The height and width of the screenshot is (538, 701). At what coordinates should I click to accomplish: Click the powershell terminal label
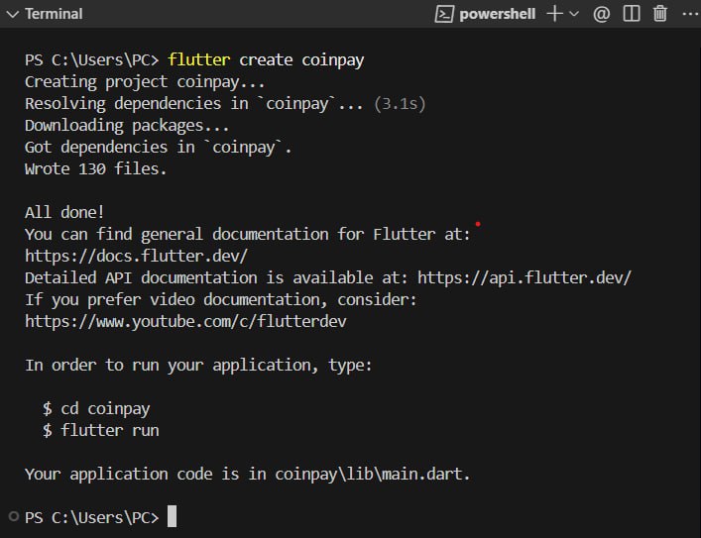[x=497, y=14]
